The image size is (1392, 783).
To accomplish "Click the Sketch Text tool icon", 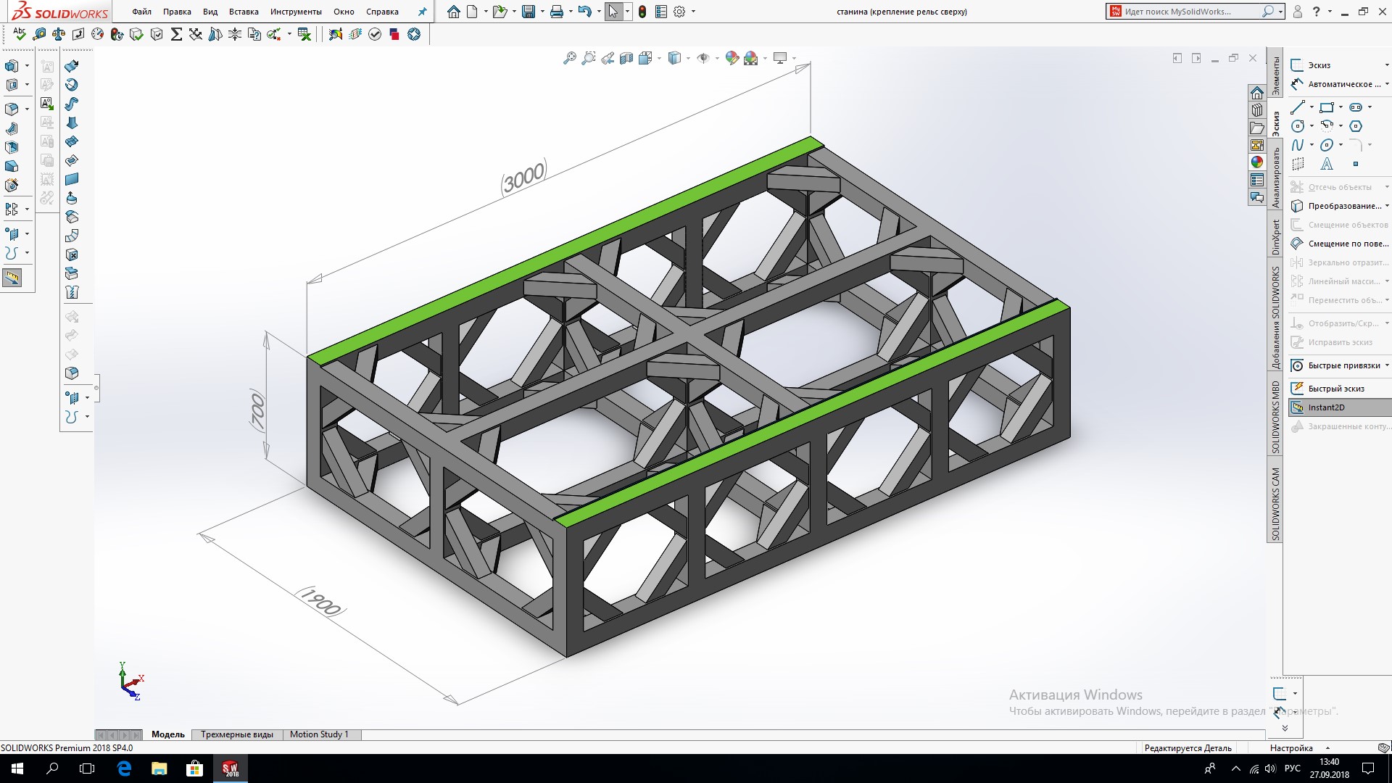I will (1327, 164).
